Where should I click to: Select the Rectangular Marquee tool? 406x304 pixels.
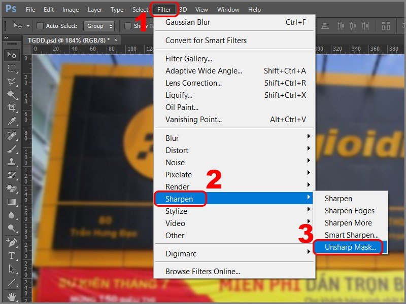click(12, 68)
